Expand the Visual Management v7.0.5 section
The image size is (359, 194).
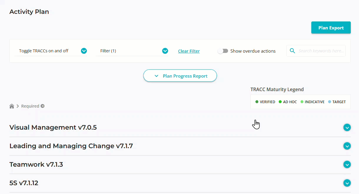[347, 128]
